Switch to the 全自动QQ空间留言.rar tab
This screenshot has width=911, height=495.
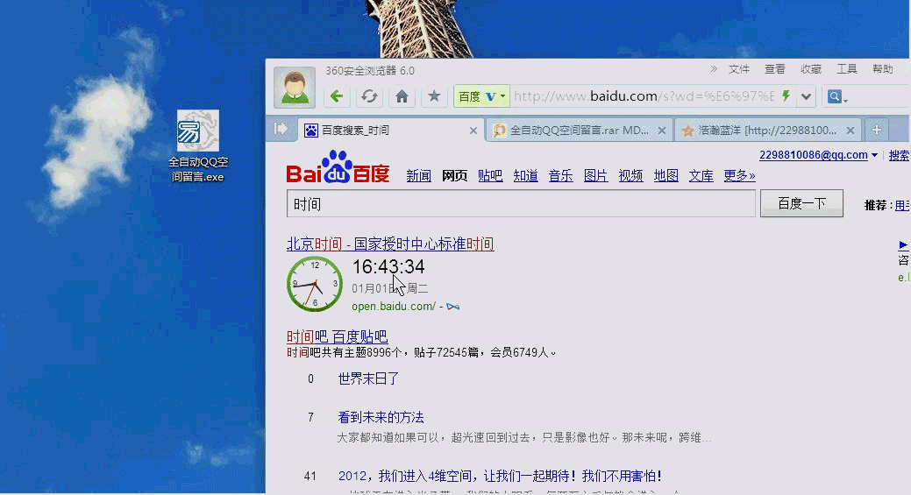580,130
